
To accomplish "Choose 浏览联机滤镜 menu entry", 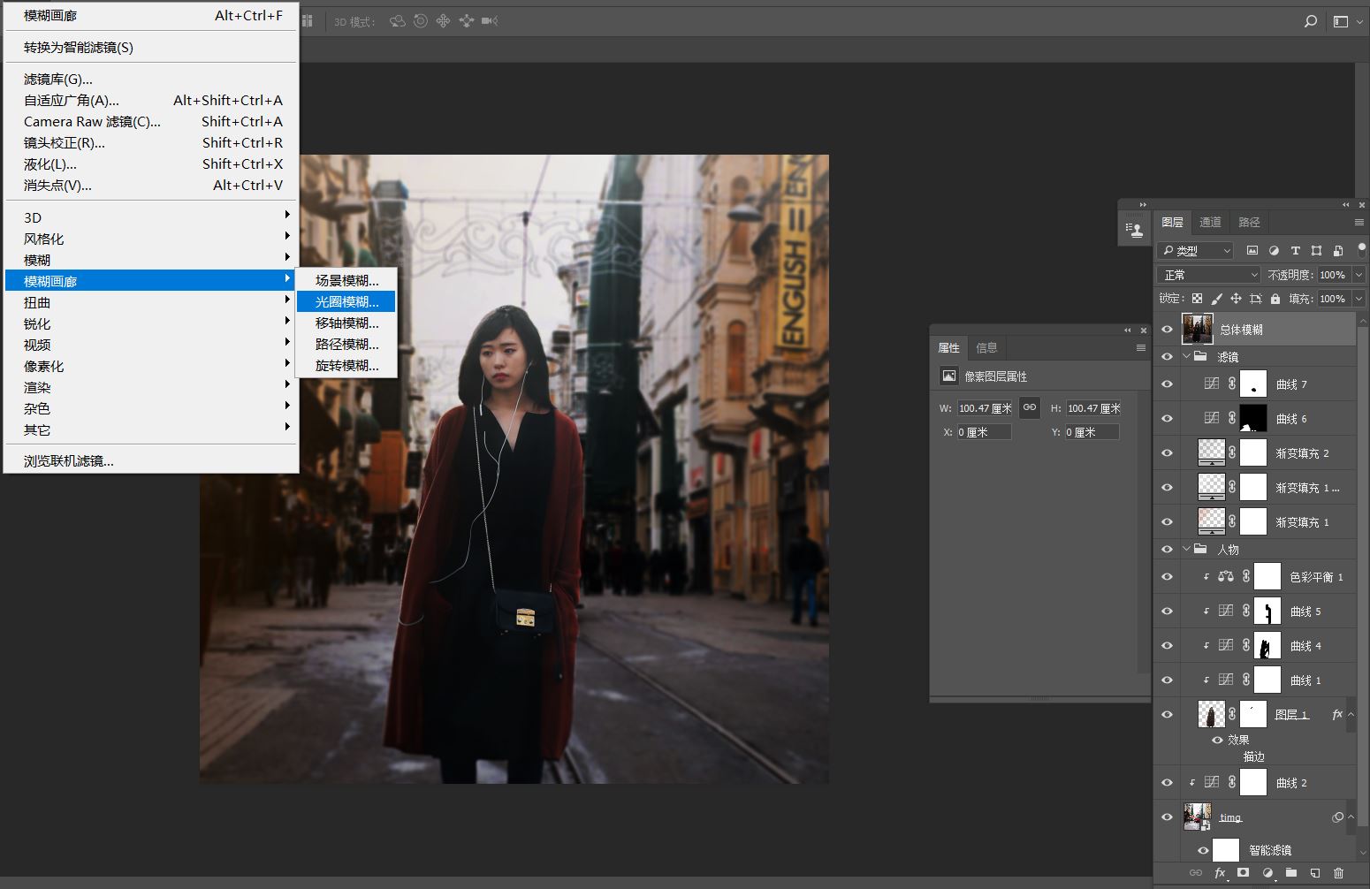I will coord(69,461).
